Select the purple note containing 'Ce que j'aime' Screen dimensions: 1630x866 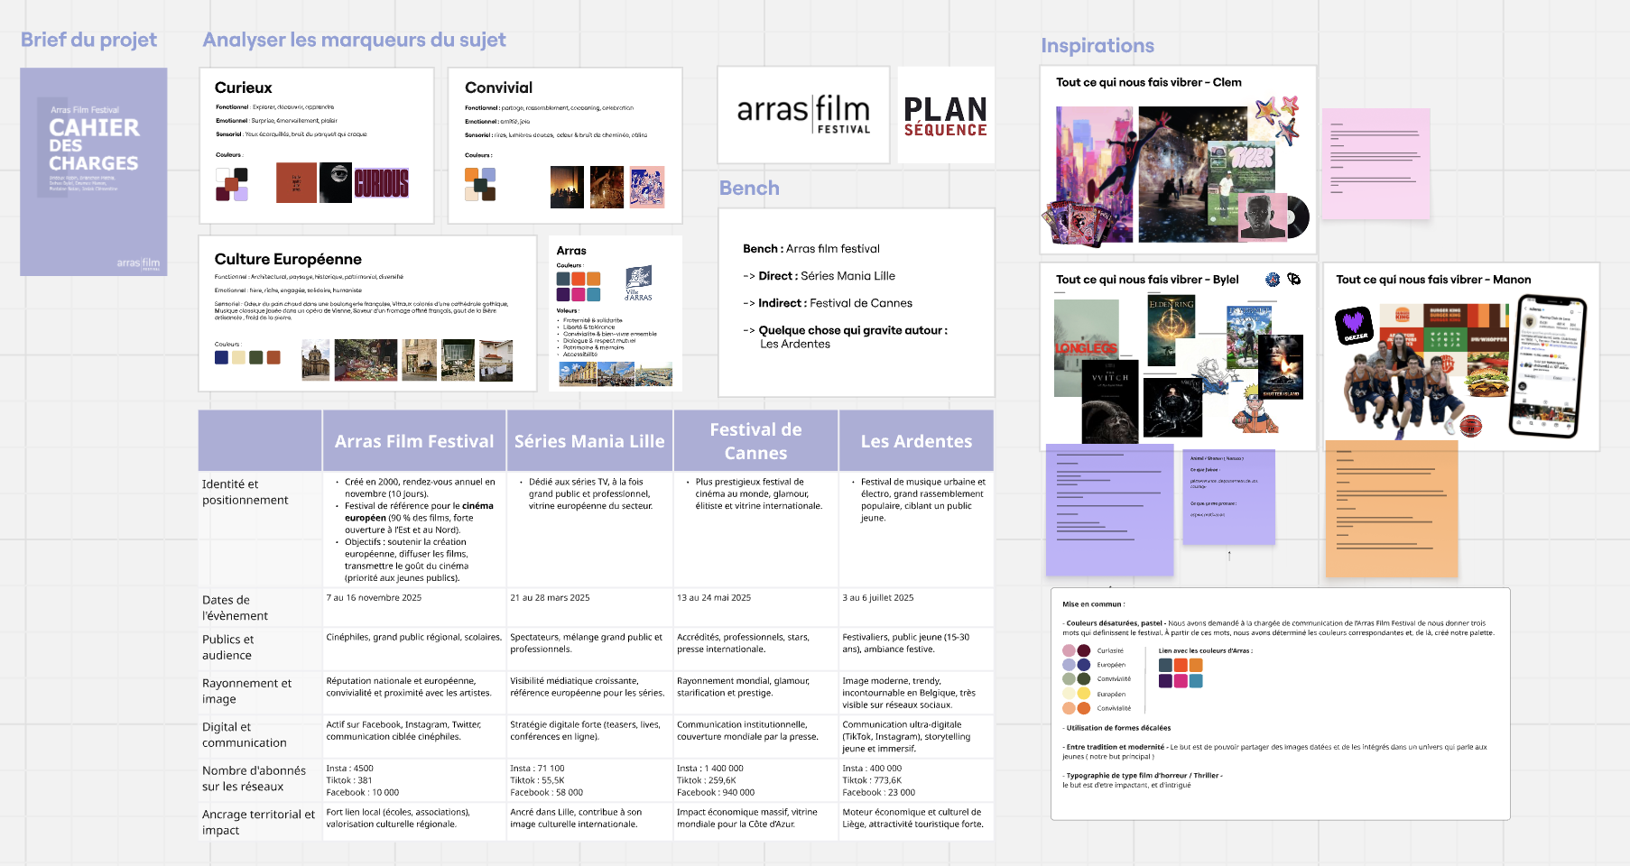1229,497
